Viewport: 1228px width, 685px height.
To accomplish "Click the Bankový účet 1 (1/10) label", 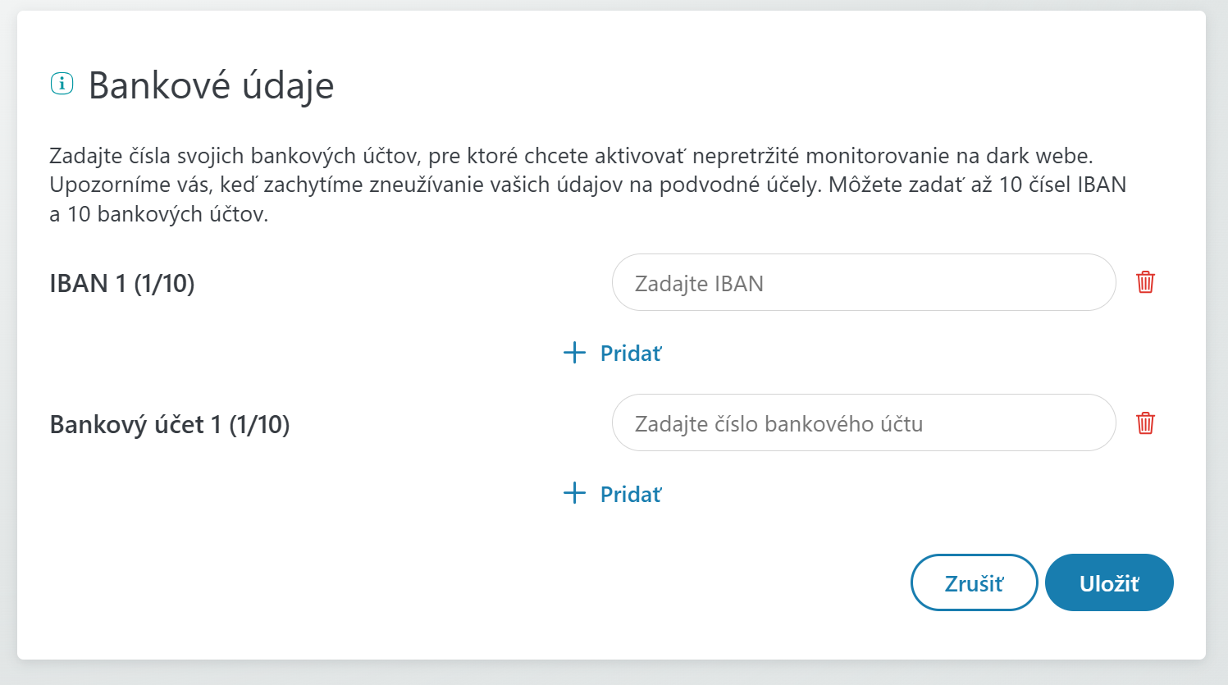I will [x=170, y=425].
